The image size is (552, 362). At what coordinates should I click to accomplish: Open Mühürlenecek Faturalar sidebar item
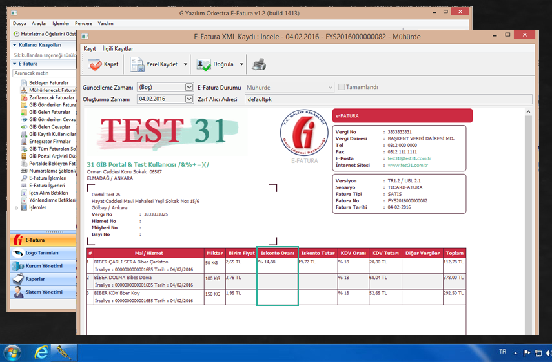pyautogui.click(x=48, y=90)
